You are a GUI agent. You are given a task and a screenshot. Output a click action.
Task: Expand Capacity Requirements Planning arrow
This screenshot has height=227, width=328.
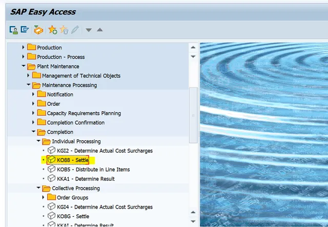coord(33,113)
